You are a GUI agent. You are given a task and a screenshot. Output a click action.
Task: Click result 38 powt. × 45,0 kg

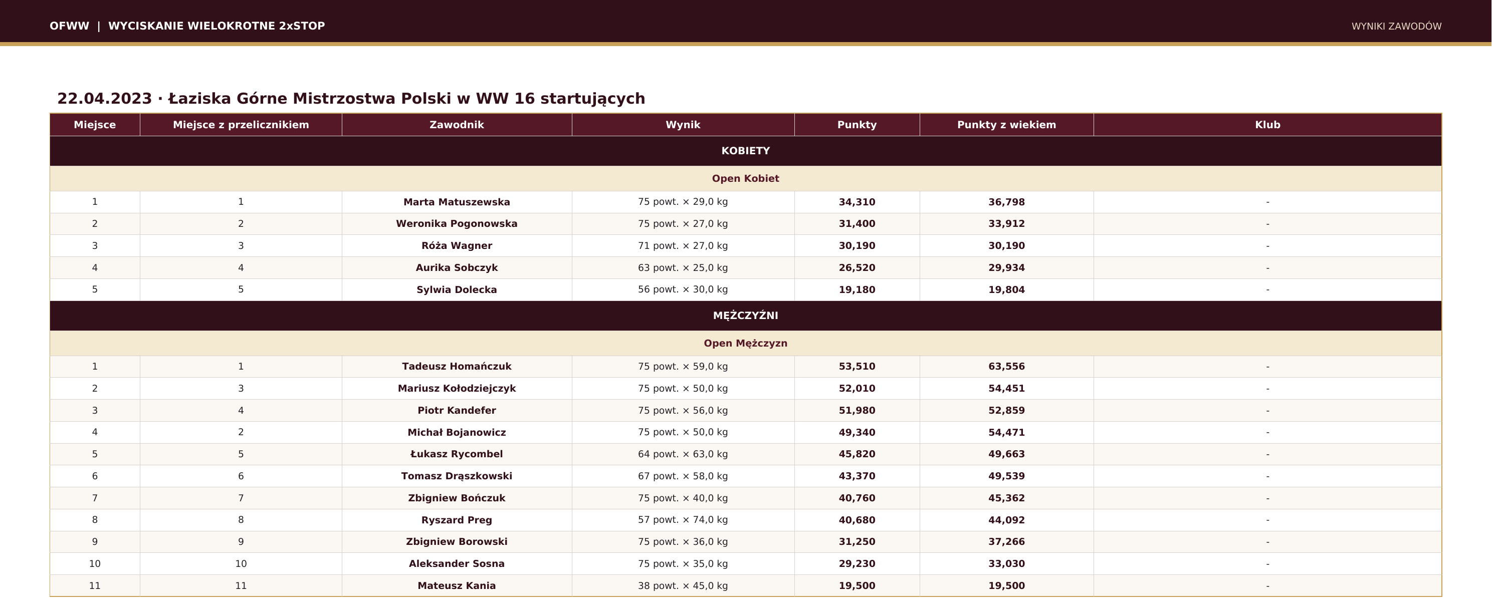tap(683, 585)
